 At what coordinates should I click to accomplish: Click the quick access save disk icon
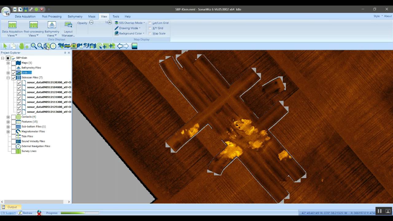coord(25,9)
